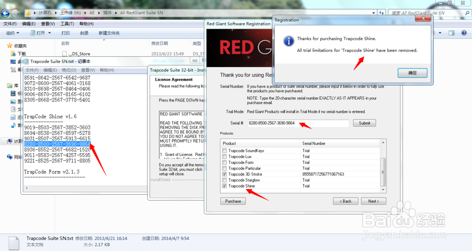Click the Products list scrollbar down arrow
The height and width of the screenshot is (251, 472).
click(383, 190)
